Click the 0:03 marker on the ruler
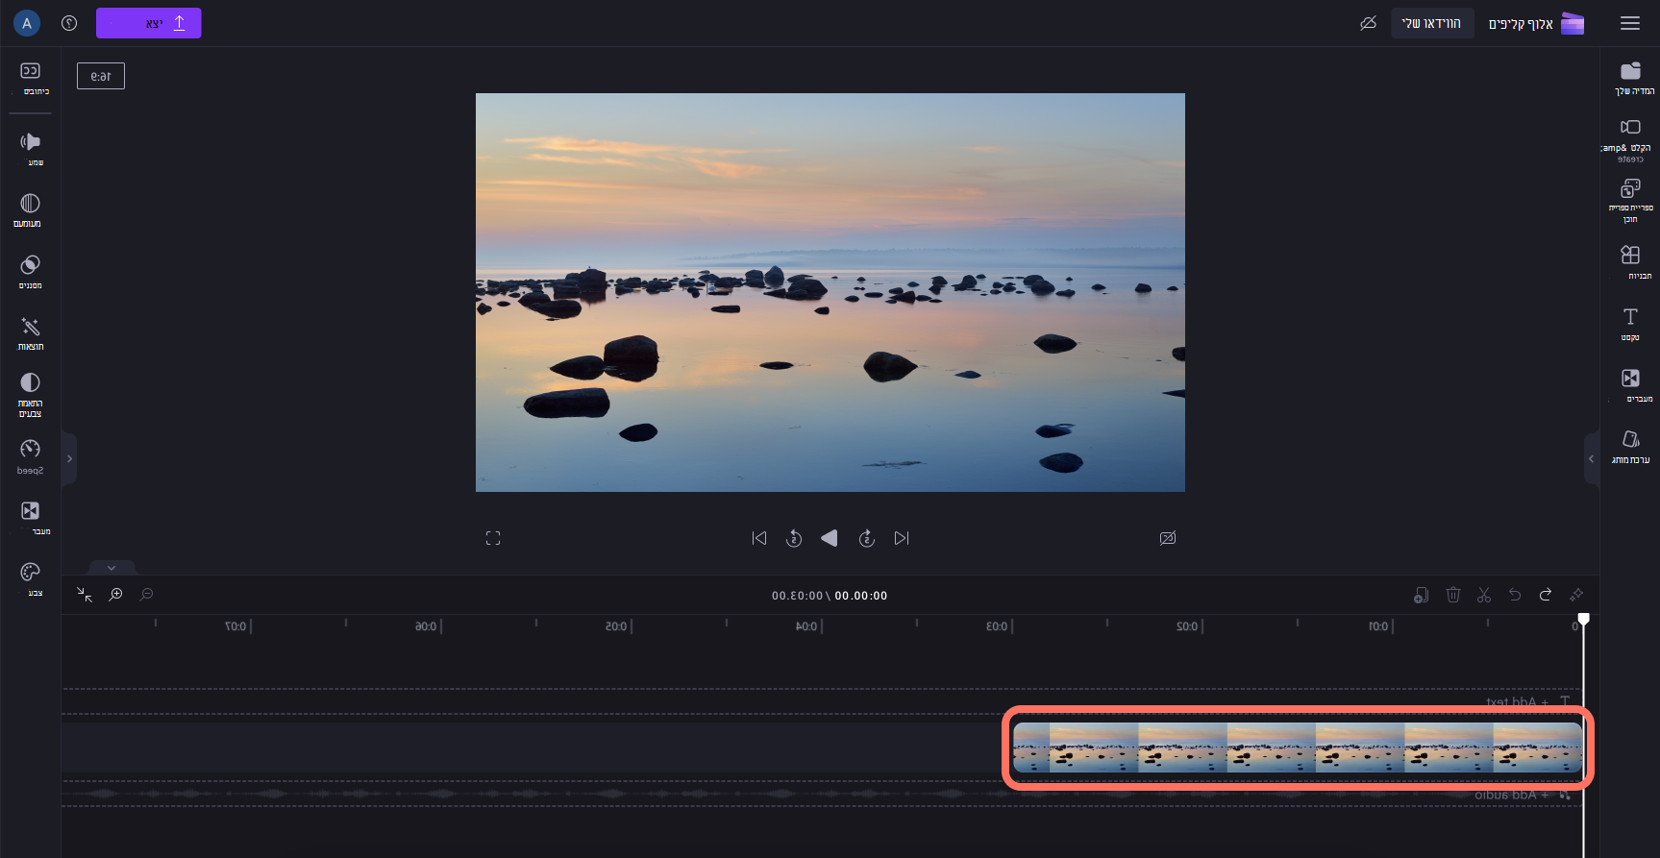 pyautogui.click(x=998, y=626)
